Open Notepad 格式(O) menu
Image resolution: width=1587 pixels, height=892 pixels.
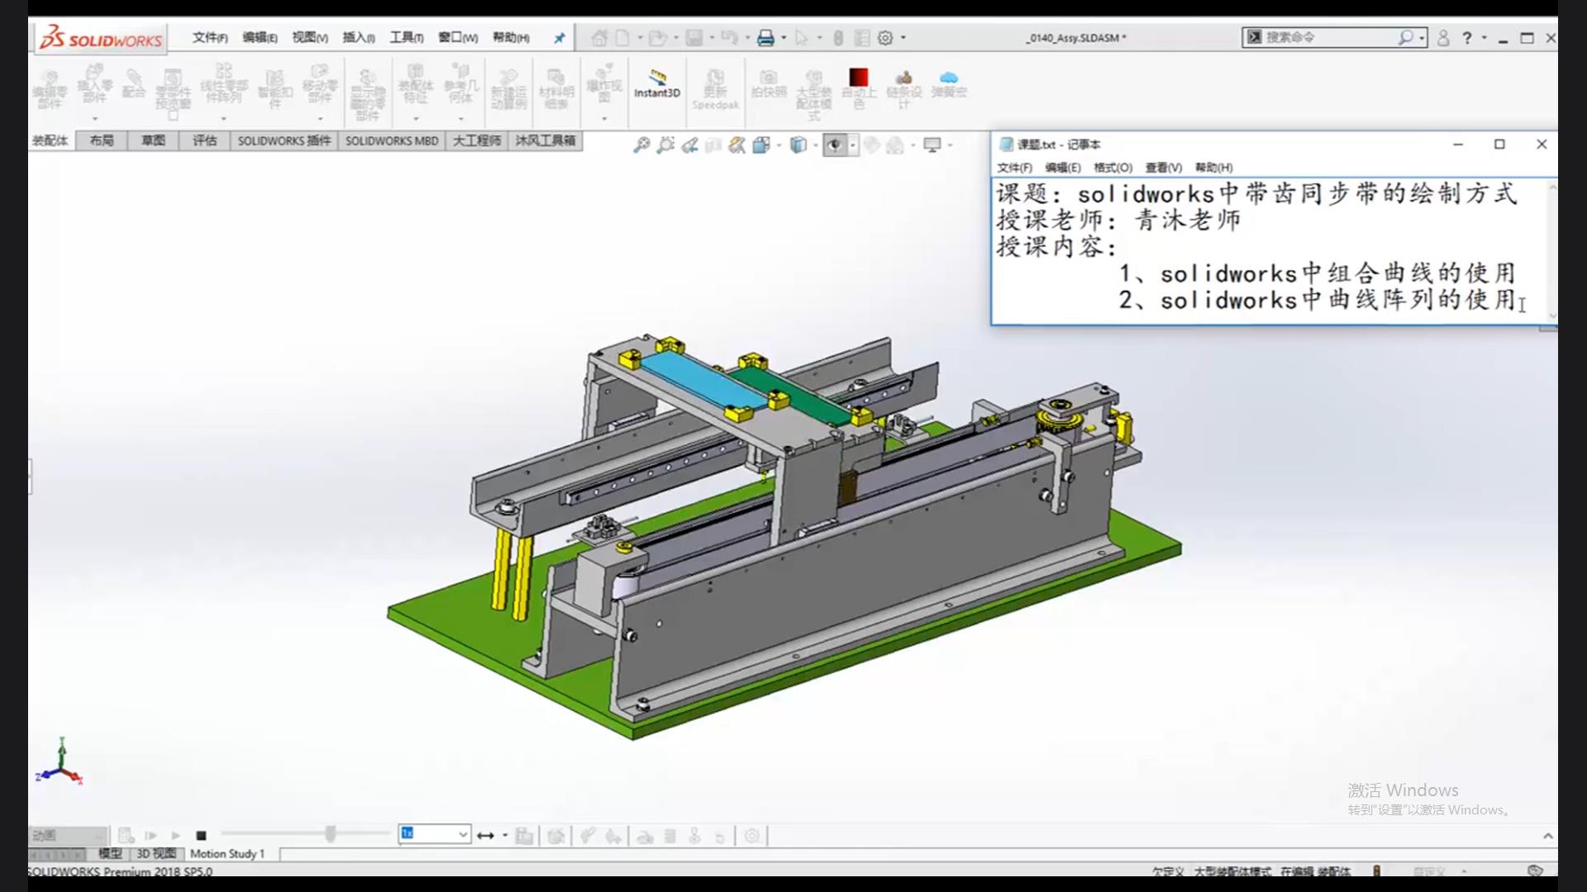coord(1113,168)
